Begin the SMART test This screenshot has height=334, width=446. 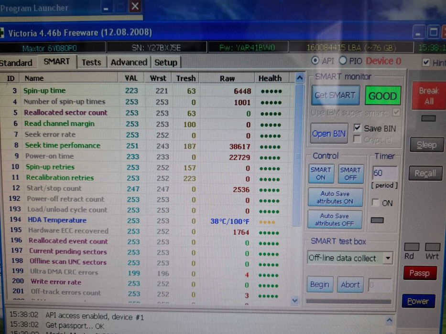[320, 284]
